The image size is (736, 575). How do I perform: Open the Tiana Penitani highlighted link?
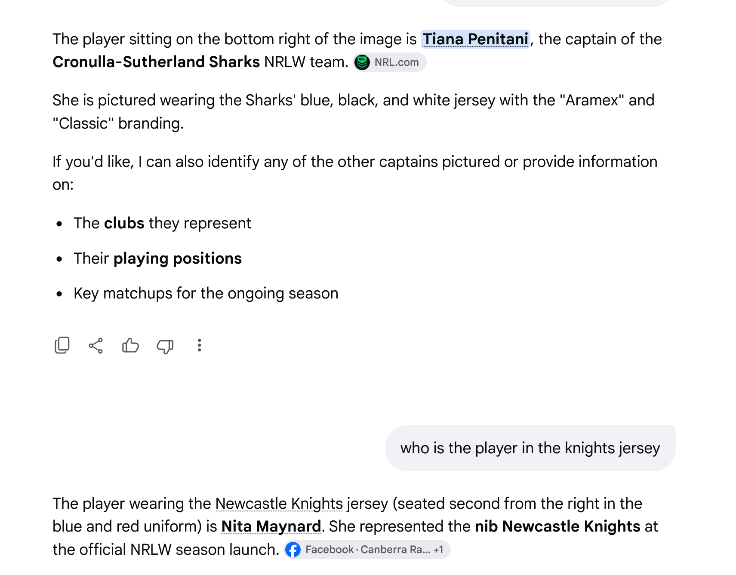[x=475, y=39]
